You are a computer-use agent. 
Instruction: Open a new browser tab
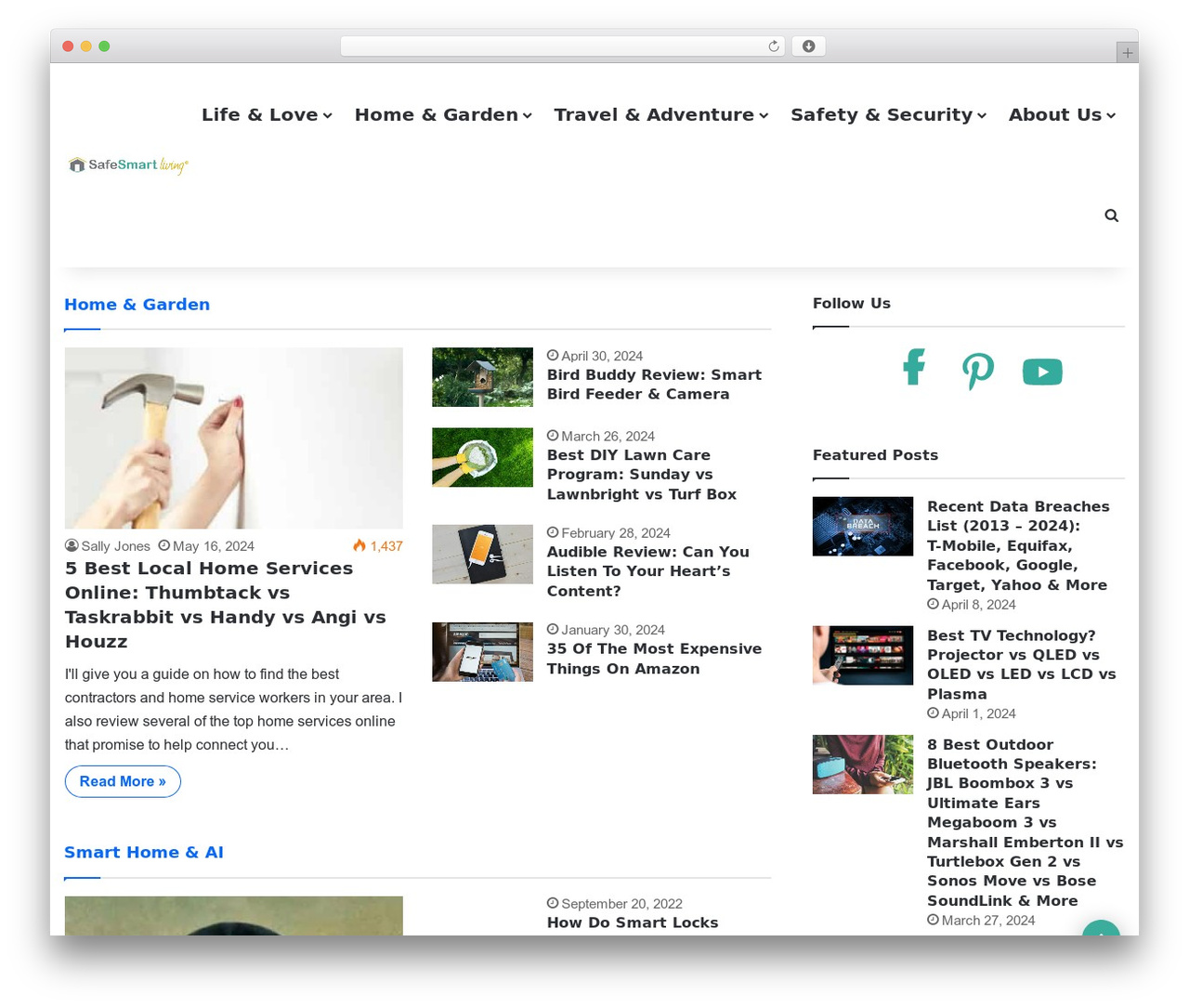[1127, 53]
